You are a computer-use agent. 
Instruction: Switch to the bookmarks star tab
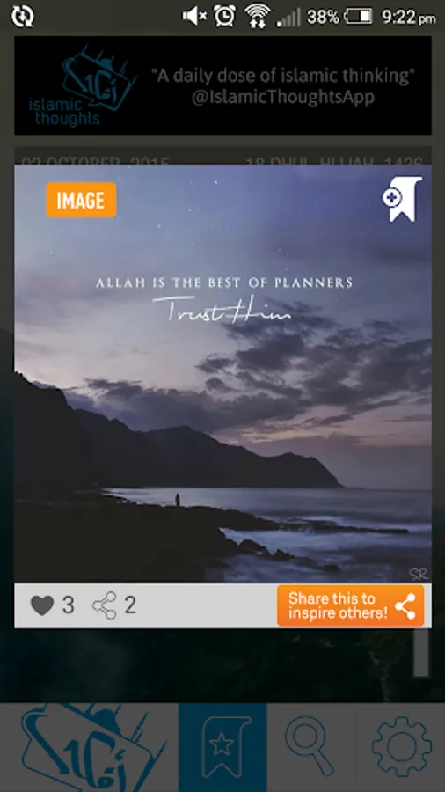click(x=222, y=747)
